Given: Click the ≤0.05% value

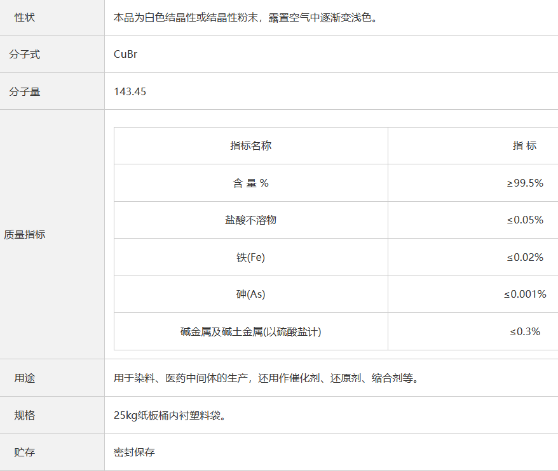Looking at the screenshot, I should pos(524,220).
